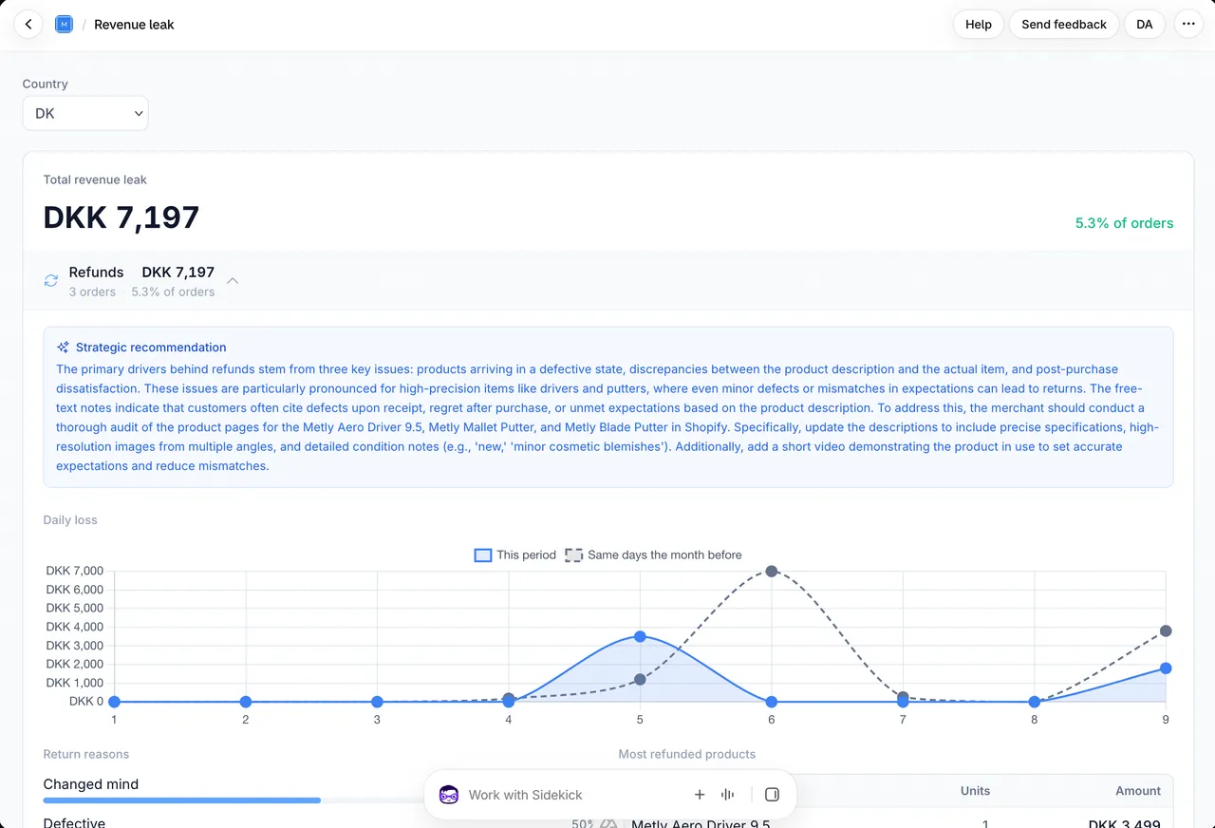Viewport: 1215px width, 828px height.
Task: Go back using the back arrow button
Action: point(28,25)
